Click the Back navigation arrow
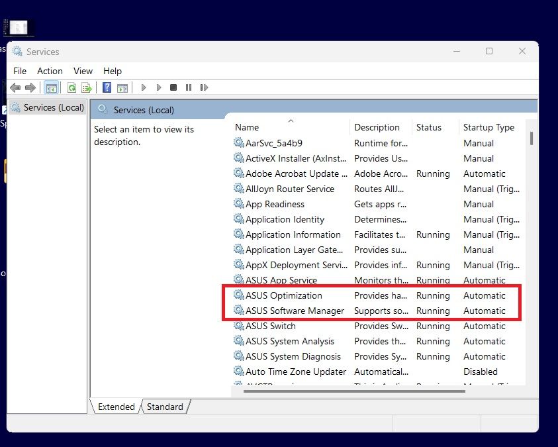This screenshot has width=558, height=447. 15,87
